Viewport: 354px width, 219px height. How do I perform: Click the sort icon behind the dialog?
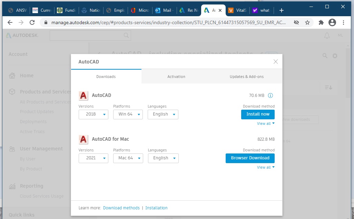(328, 87)
